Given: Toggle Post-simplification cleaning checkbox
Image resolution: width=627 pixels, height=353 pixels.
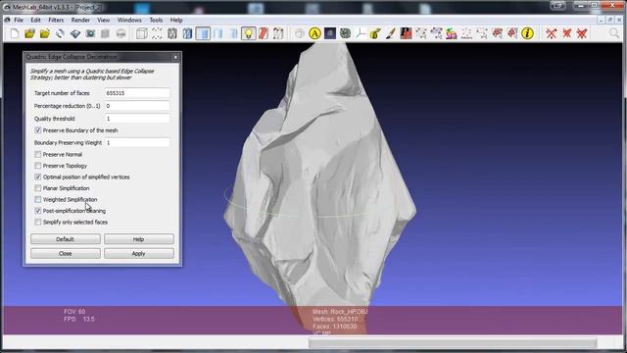Looking at the screenshot, I should tap(38, 211).
